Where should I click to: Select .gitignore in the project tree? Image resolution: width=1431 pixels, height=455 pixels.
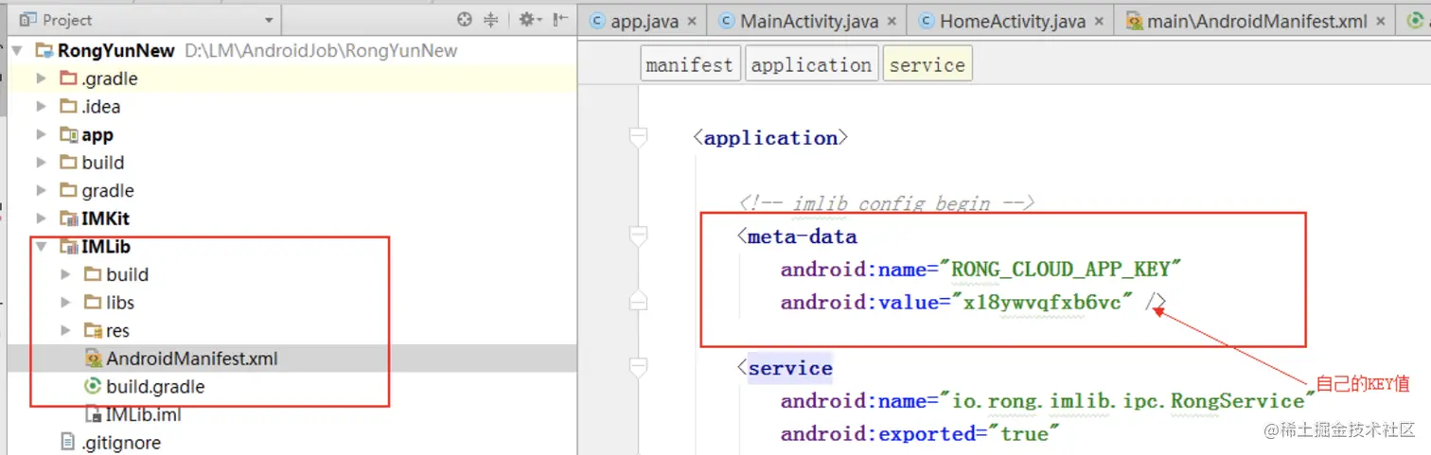120,442
